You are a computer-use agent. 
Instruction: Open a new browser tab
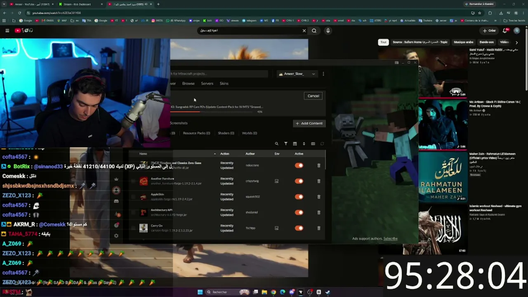pos(158,4)
